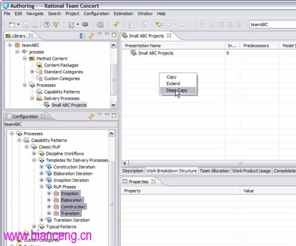
Task: Click the yellow back-navigation arrow icon
Action: pos(159,24)
